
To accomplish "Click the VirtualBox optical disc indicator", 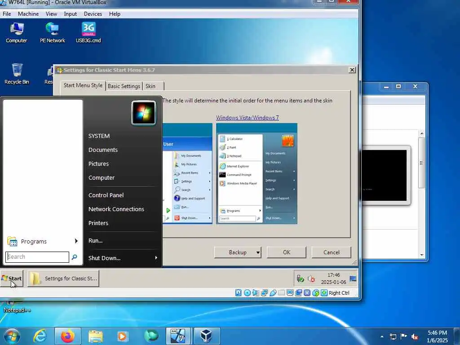I will pyautogui.click(x=248, y=293).
